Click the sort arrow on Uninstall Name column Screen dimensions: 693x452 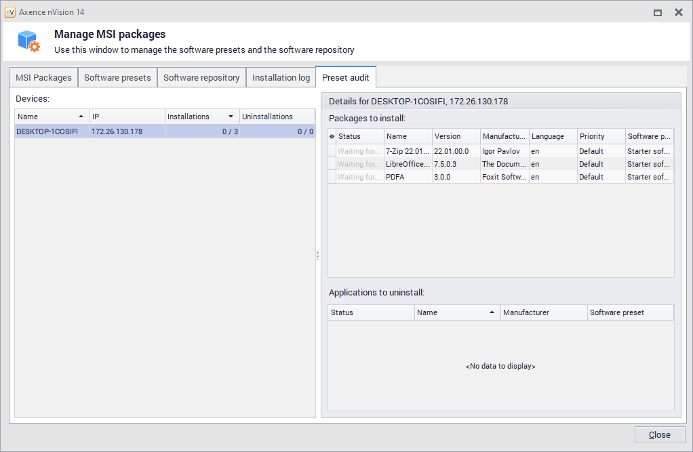click(492, 312)
